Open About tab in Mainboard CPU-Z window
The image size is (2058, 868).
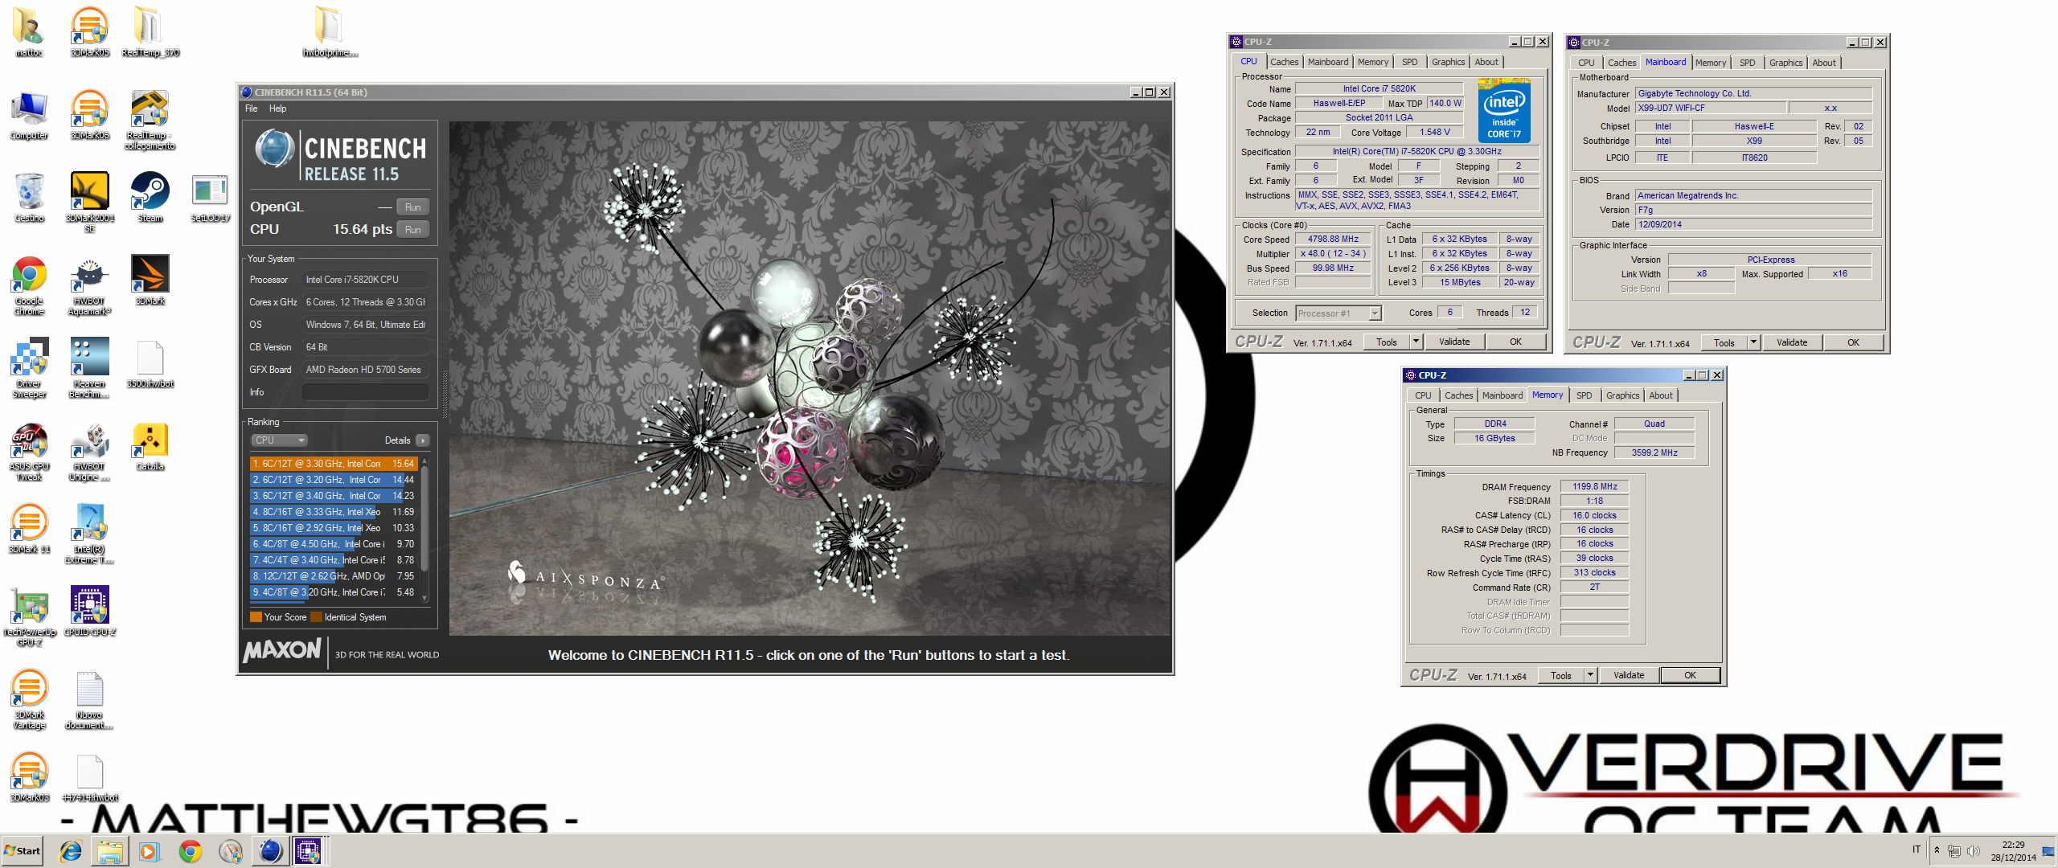[x=1823, y=63]
